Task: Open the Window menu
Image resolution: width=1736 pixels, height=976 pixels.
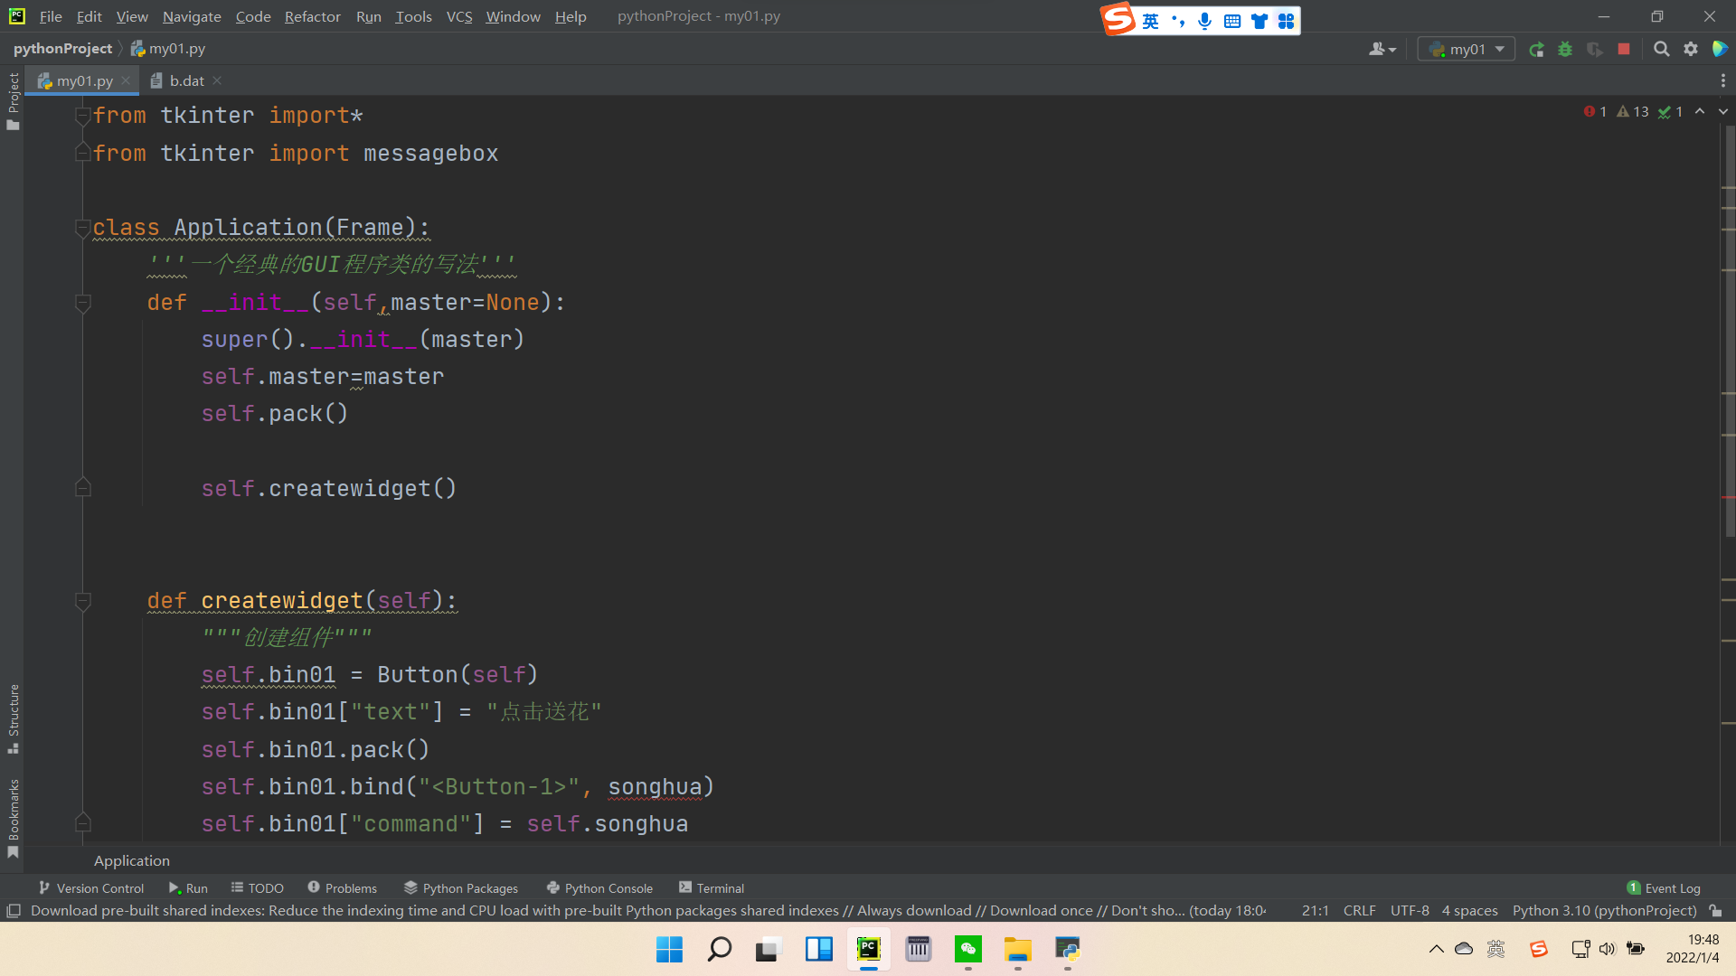Action: 513,16
